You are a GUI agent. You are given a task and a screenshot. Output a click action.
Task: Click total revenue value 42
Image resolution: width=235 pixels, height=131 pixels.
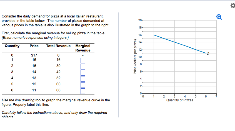click(x=58, y=72)
